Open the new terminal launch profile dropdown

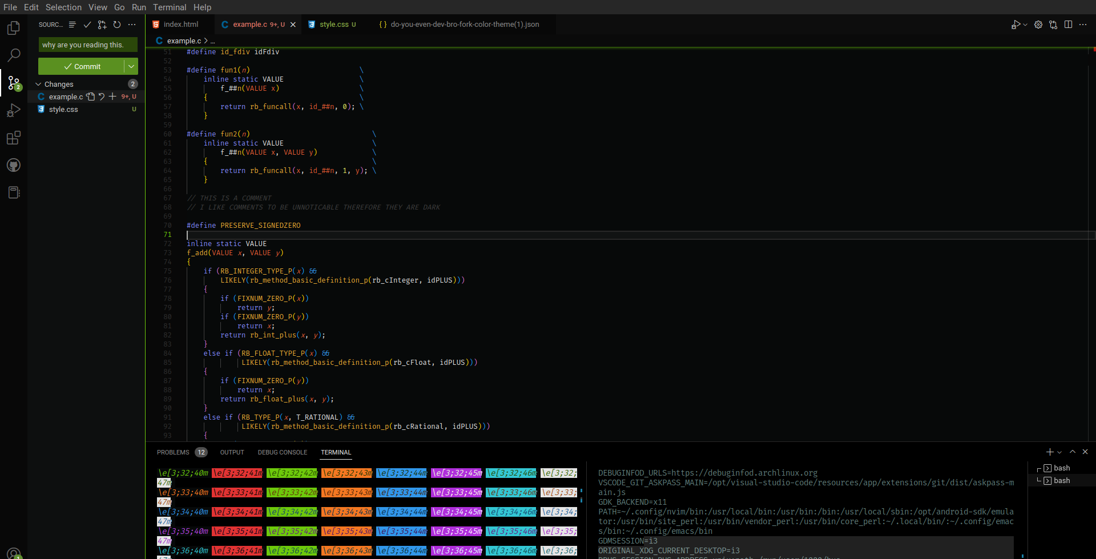point(1059,452)
